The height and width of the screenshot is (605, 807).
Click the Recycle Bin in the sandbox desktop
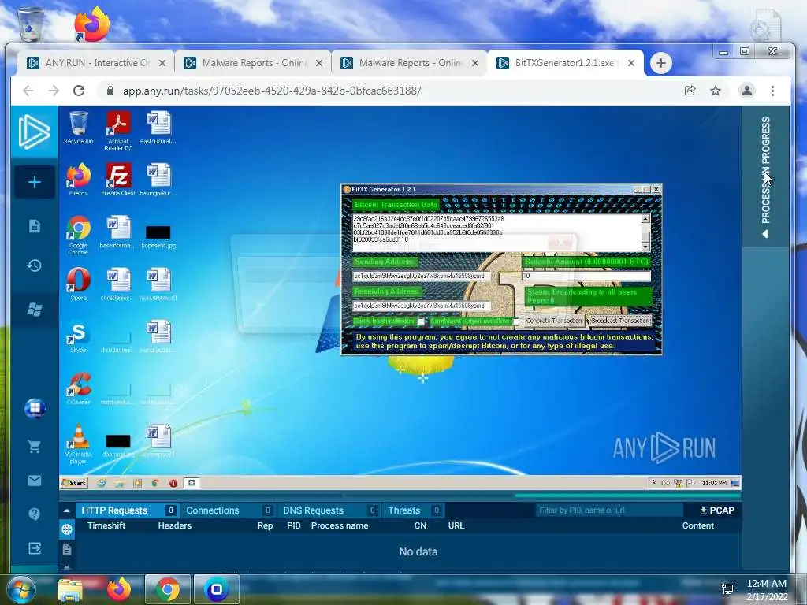click(x=78, y=128)
